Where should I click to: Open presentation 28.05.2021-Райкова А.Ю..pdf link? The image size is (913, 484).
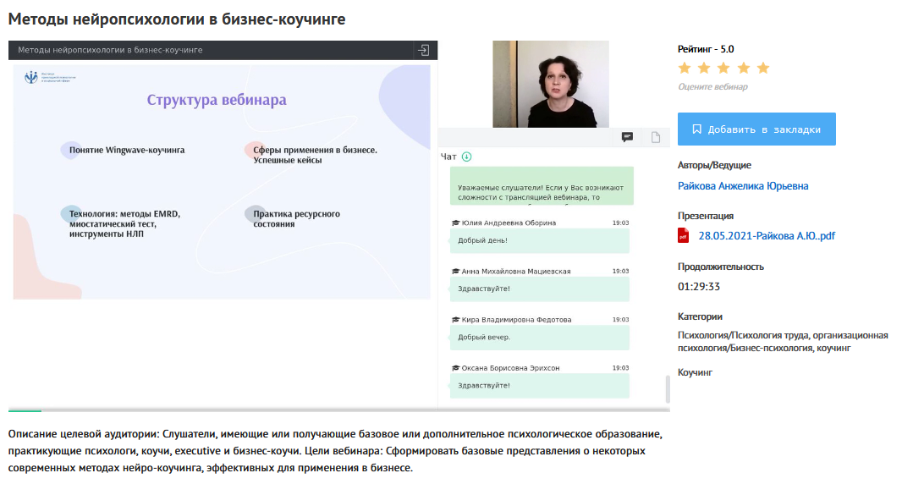coord(766,236)
